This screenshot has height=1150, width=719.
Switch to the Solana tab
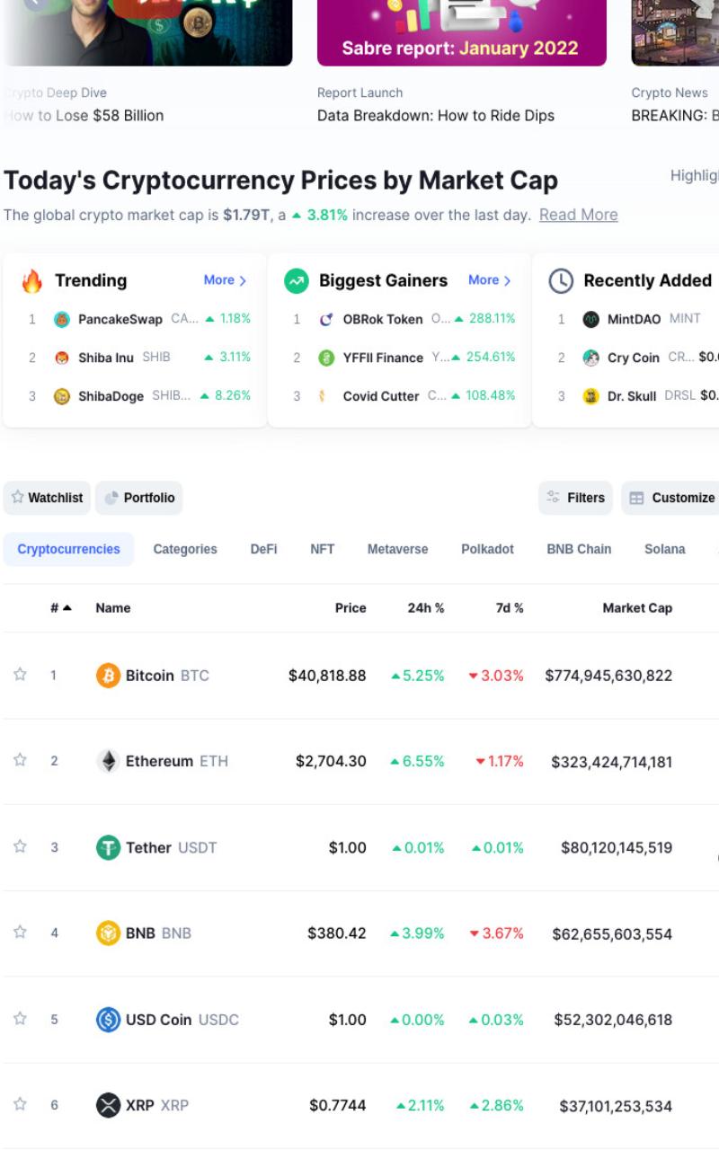665,549
